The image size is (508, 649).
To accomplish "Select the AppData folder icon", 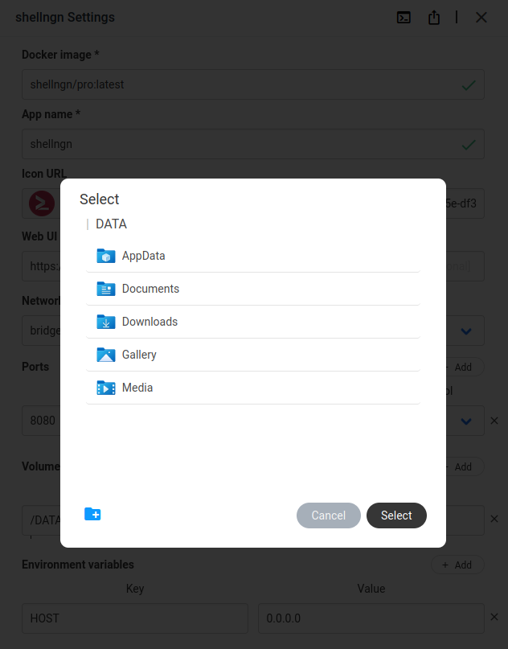I will [106, 255].
